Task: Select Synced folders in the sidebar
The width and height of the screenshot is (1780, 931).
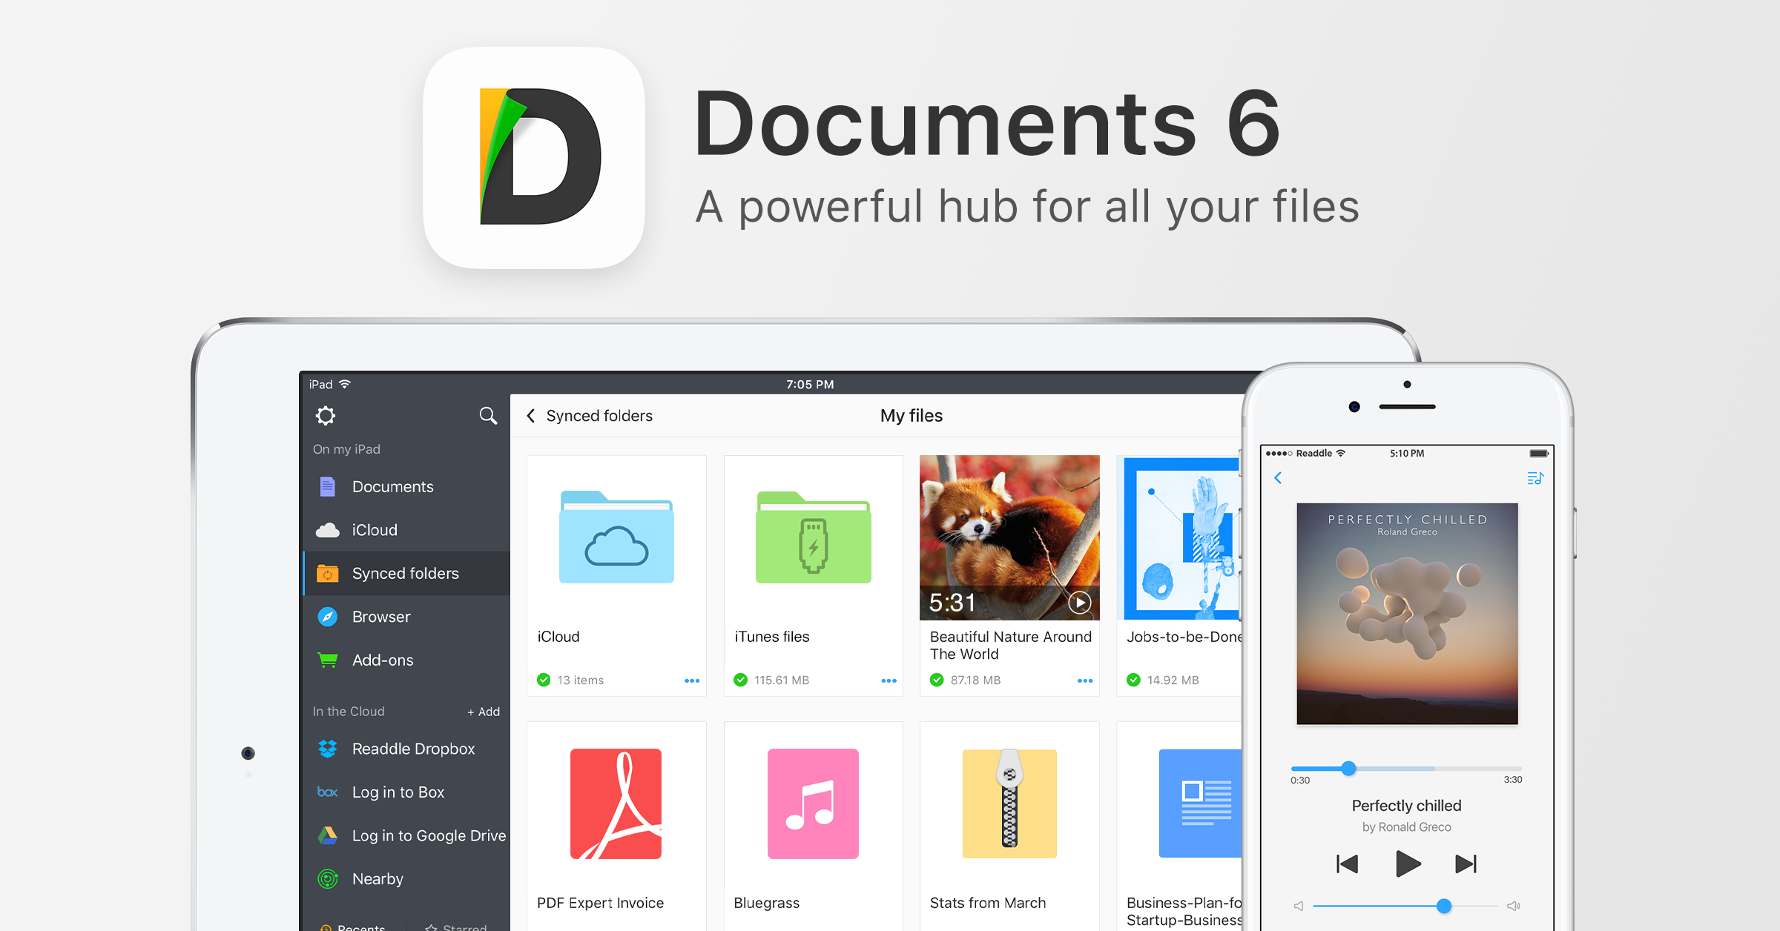Action: pyautogui.click(x=405, y=573)
